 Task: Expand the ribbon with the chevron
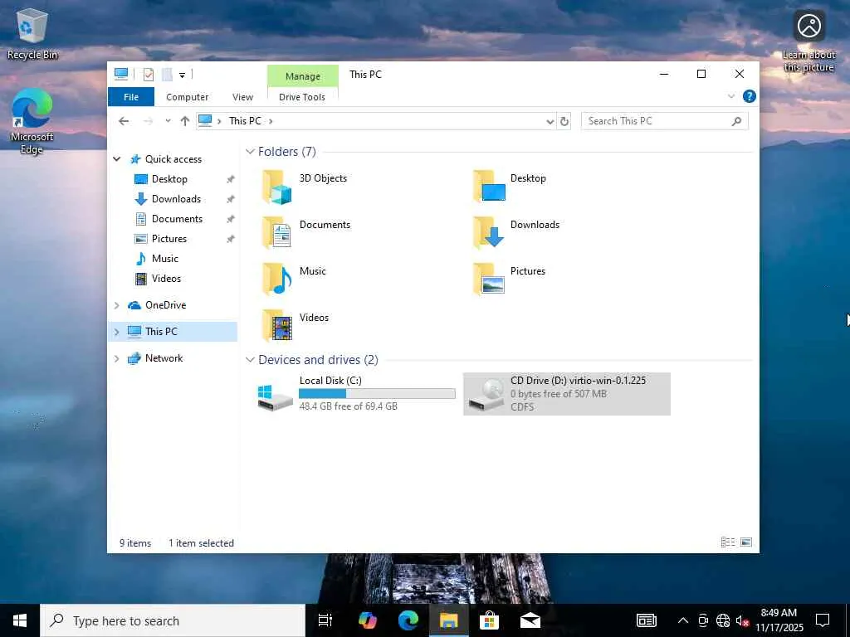[730, 96]
